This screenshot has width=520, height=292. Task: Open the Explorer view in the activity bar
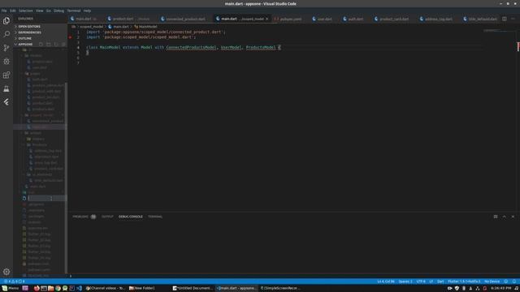pos(6,21)
